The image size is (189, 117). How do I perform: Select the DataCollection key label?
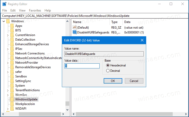click(25, 40)
